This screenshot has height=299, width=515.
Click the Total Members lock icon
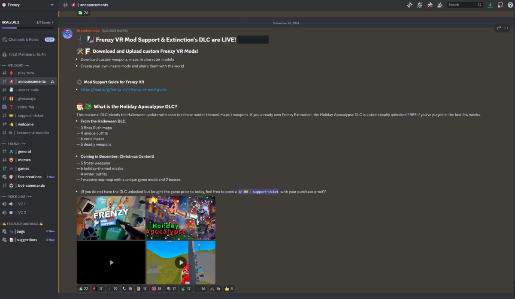pyautogui.click(x=4, y=54)
